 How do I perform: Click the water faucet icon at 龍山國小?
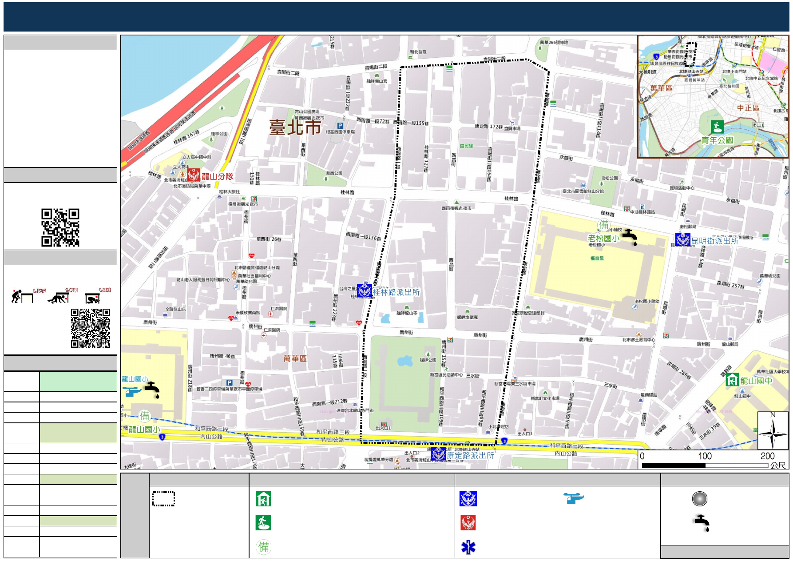[152, 390]
